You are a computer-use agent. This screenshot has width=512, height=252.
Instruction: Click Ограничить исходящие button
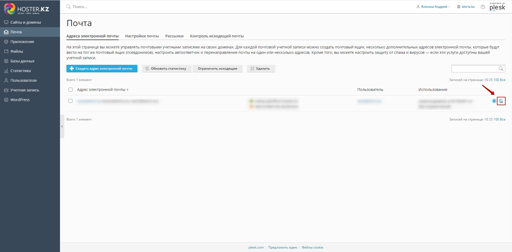pos(218,69)
